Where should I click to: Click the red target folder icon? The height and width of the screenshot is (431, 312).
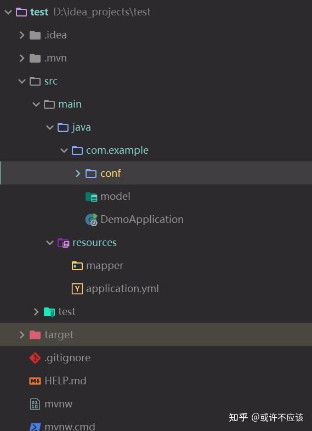point(35,335)
